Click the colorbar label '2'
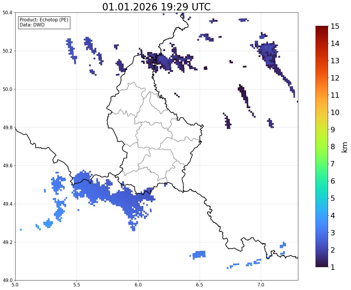This screenshot has width=351, height=290. pos(333,250)
